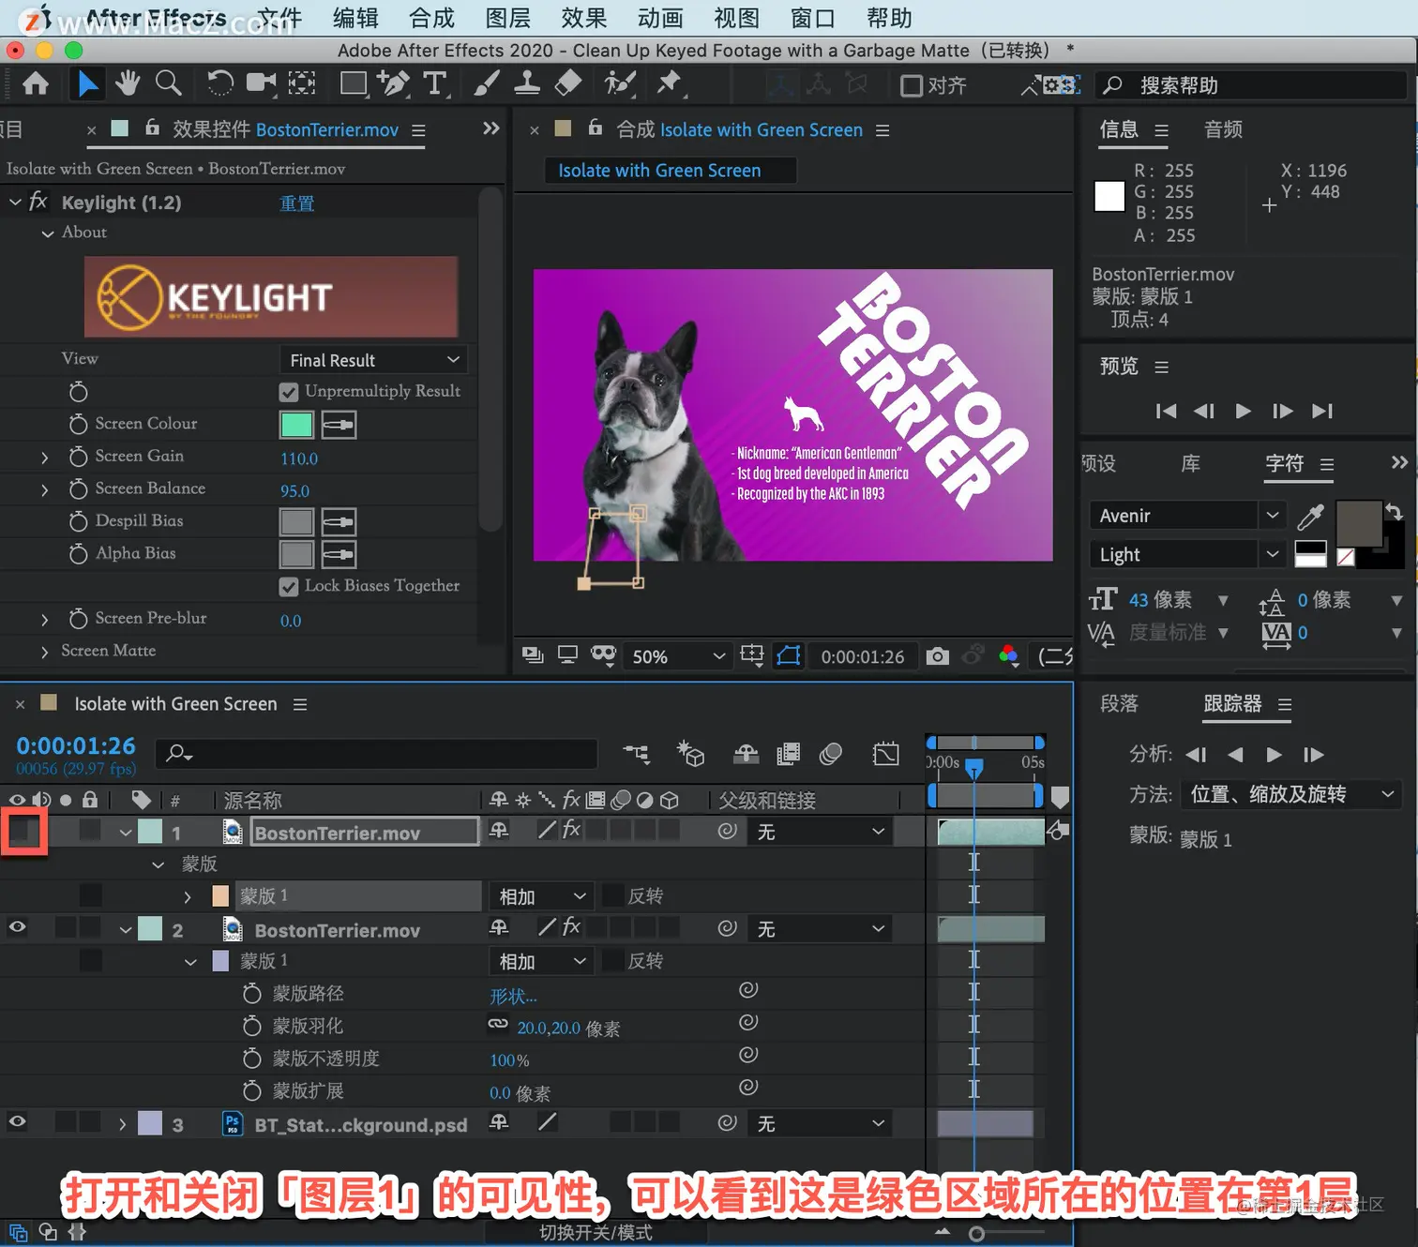Viewport: 1418px width, 1247px height.
Task: Select the Brush tool
Action: point(486,84)
